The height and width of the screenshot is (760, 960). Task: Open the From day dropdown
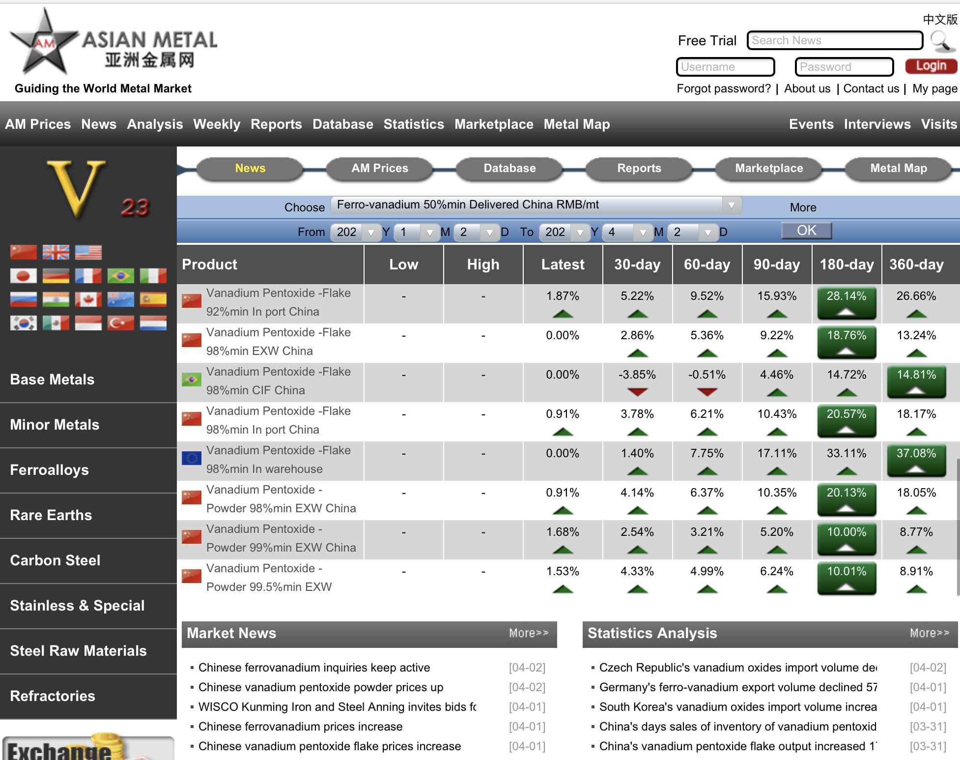pos(477,232)
